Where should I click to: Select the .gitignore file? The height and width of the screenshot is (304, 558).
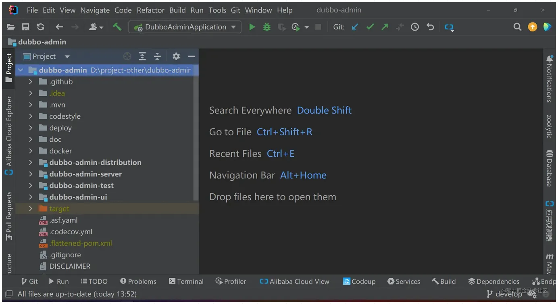60,255
